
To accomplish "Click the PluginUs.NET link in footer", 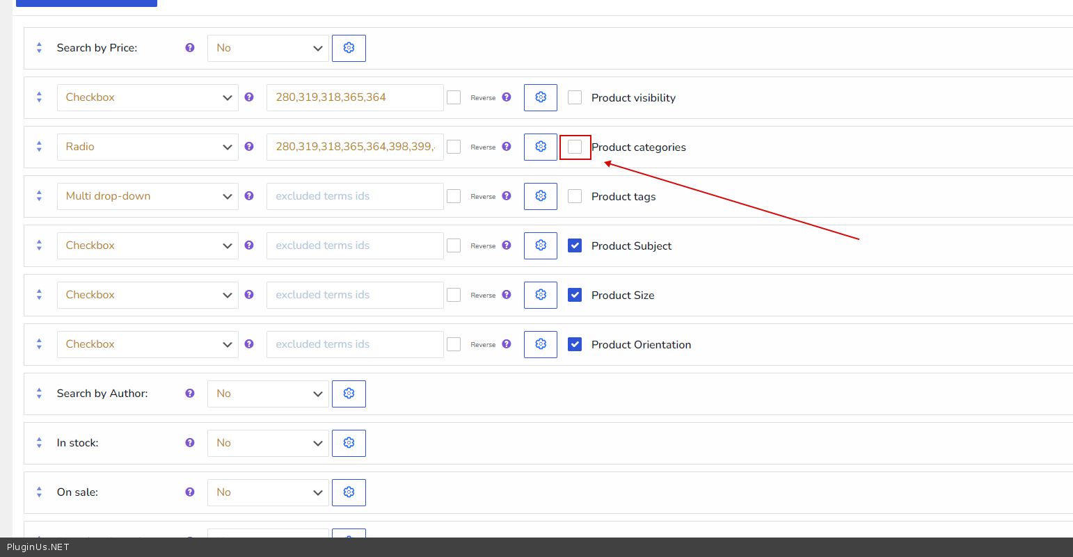I will (38, 547).
